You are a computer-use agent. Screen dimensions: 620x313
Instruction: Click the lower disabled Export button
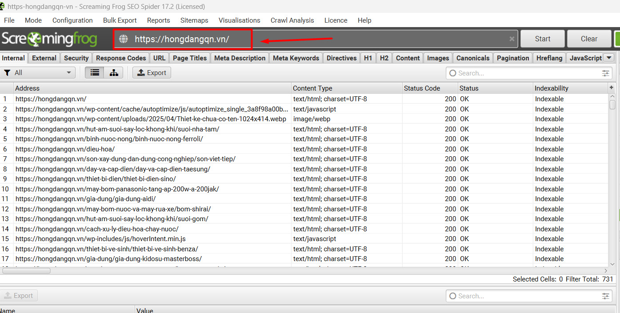pyautogui.click(x=19, y=296)
